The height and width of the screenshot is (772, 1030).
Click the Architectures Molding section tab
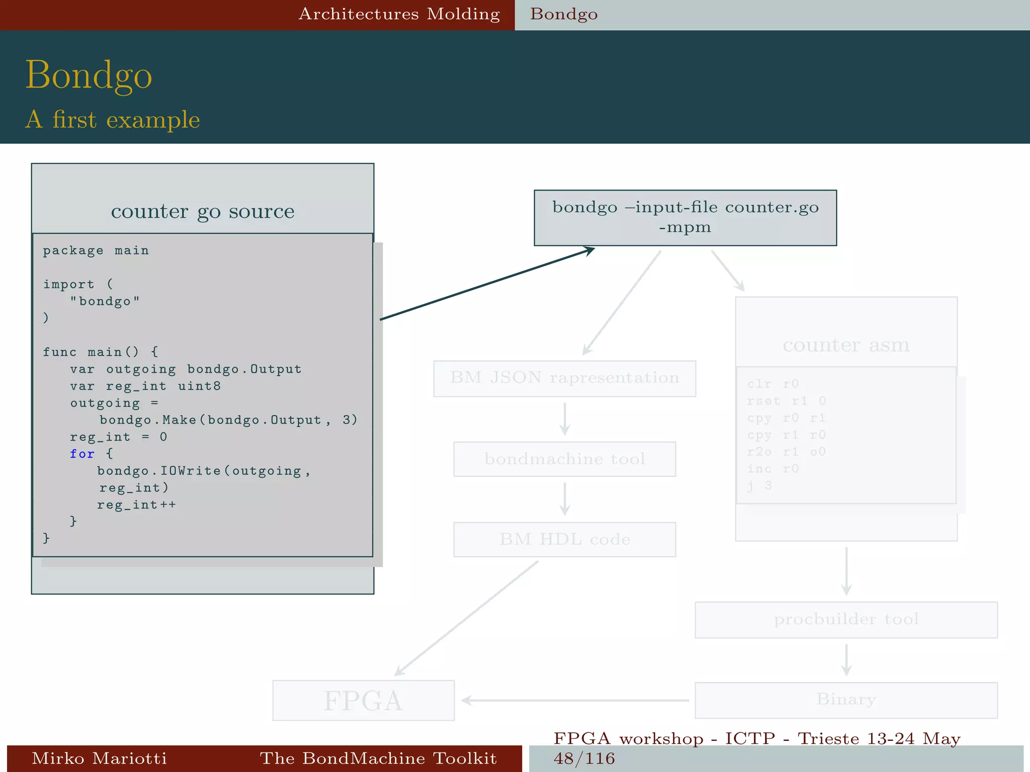coord(399,14)
